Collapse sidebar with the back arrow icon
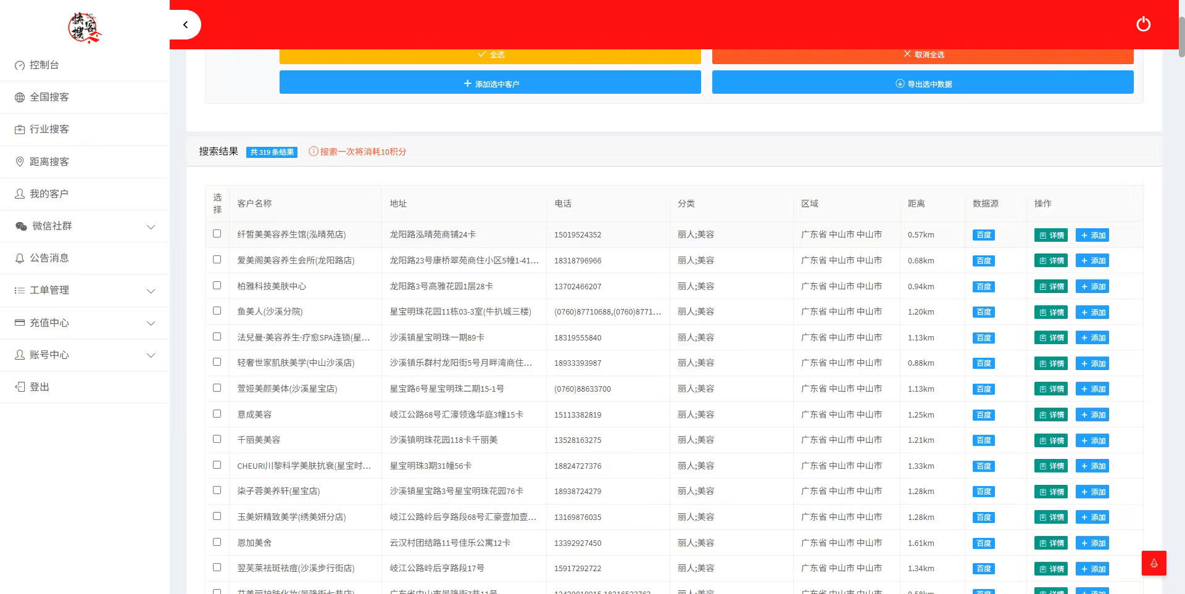 pyautogui.click(x=185, y=25)
